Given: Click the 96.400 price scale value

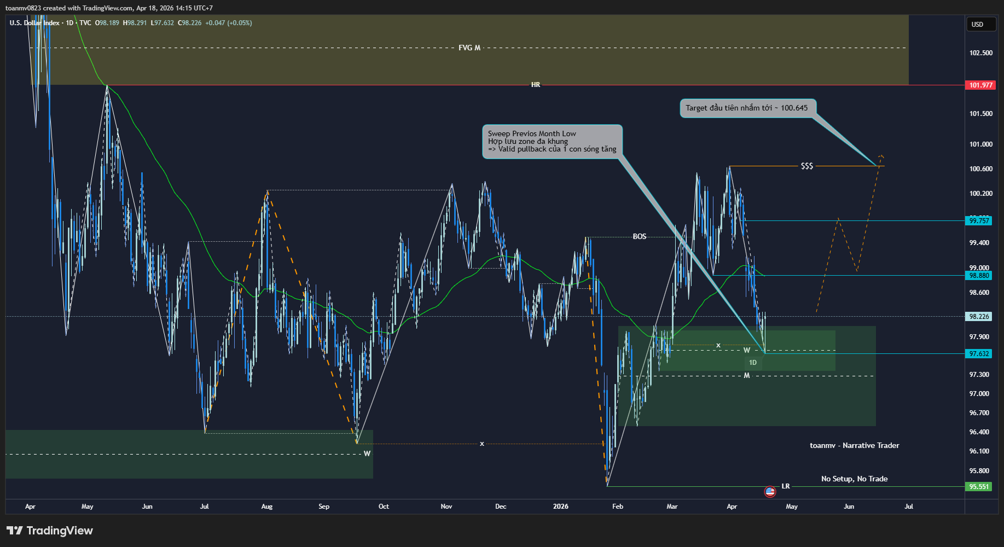Looking at the screenshot, I should click(x=979, y=432).
